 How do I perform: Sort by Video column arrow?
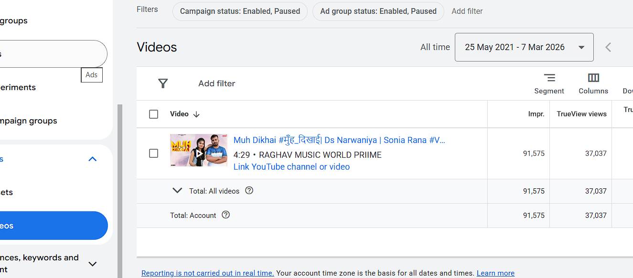point(196,114)
